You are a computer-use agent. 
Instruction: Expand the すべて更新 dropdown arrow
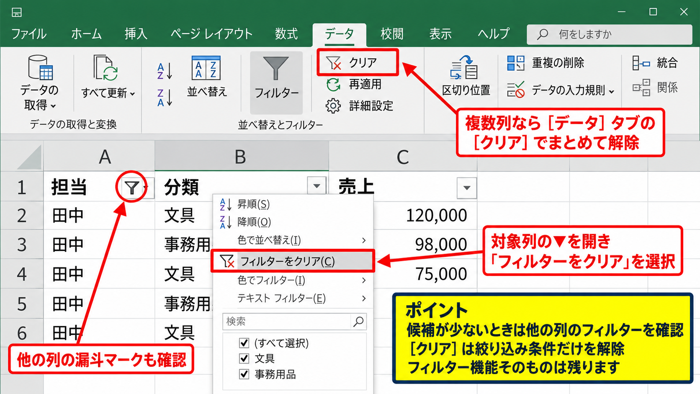pos(133,94)
